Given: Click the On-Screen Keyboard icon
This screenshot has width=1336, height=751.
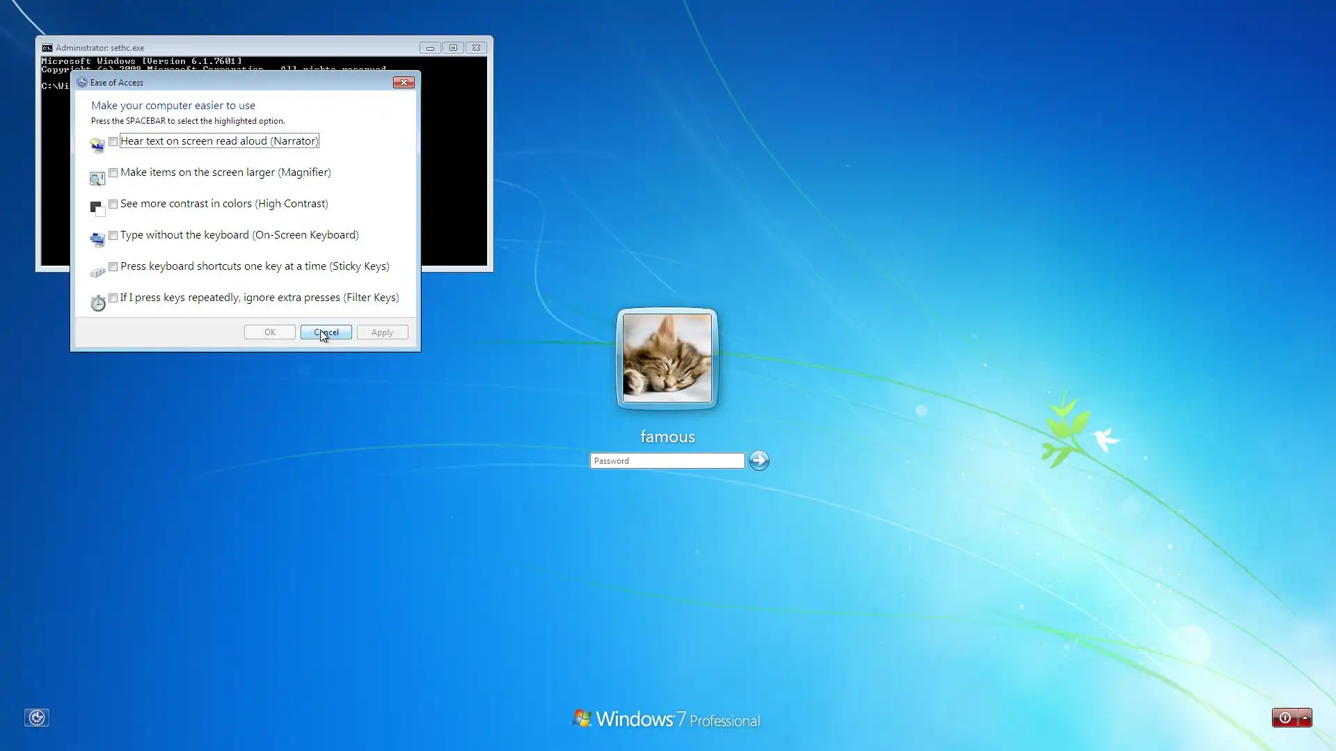Looking at the screenshot, I should pos(97,240).
